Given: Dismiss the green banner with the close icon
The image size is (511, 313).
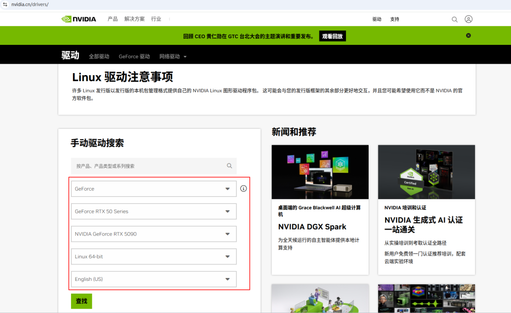Looking at the screenshot, I should [468, 35].
